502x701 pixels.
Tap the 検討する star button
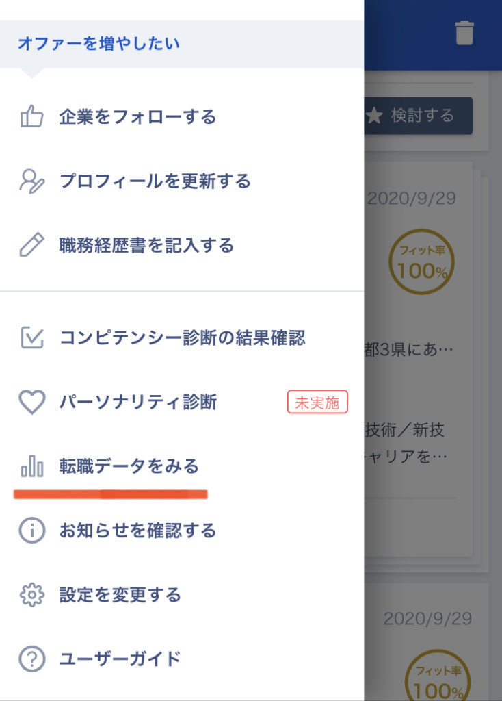(x=419, y=115)
